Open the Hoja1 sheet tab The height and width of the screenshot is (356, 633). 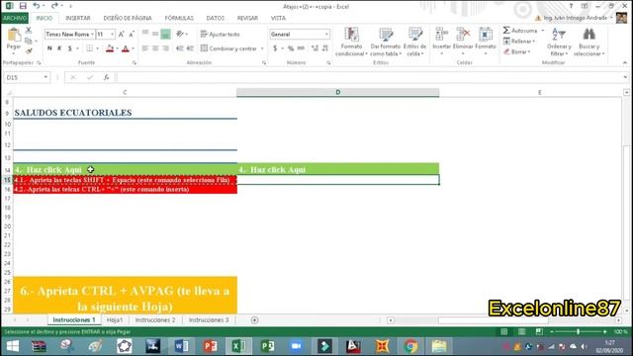[x=115, y=320]
